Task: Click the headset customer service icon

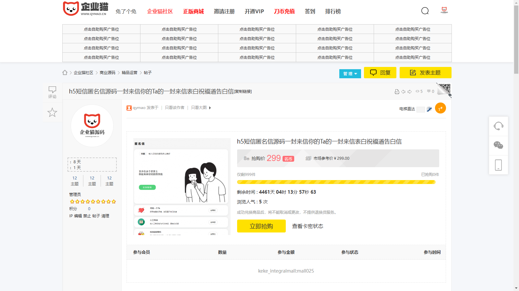Action: tap(498, 126)
